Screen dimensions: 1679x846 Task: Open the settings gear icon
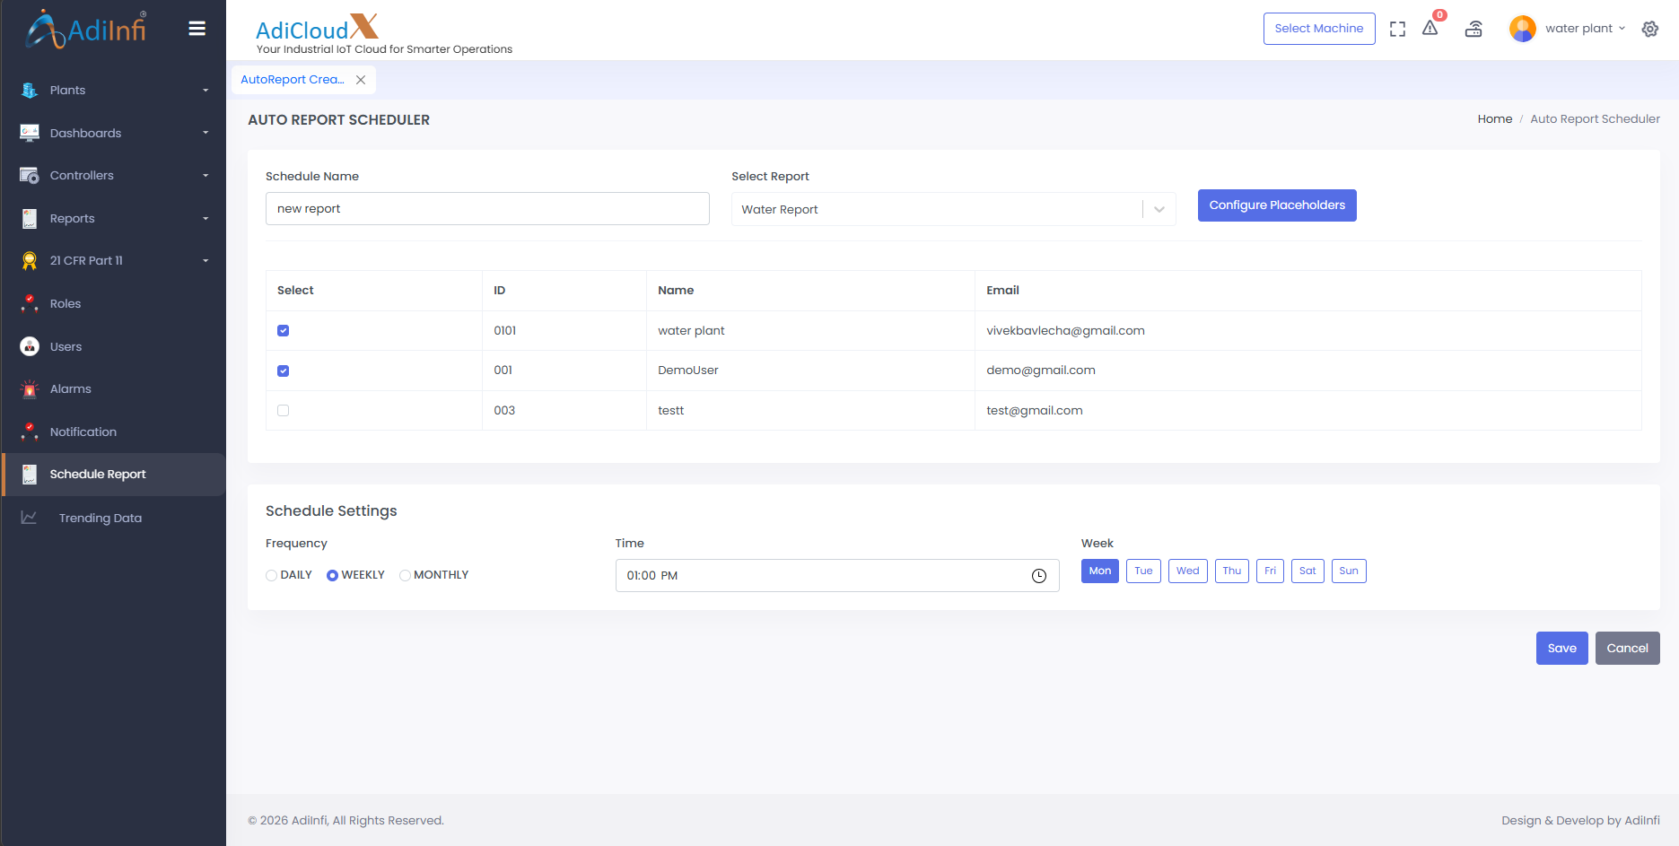1649,29
